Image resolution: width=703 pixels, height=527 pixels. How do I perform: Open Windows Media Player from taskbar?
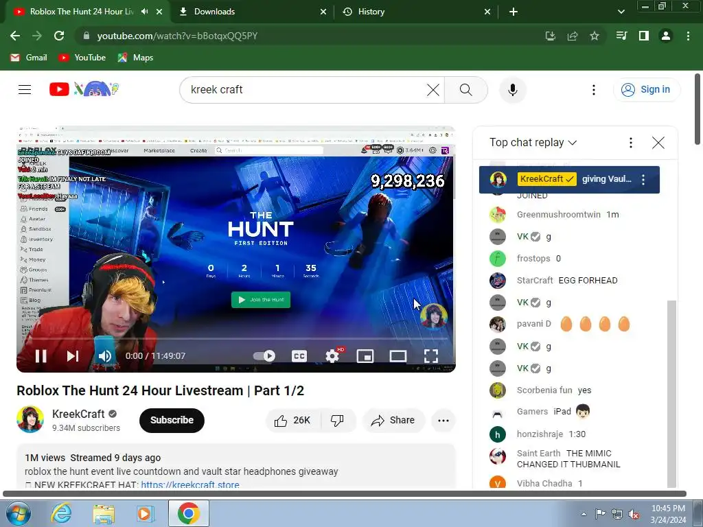146,513
